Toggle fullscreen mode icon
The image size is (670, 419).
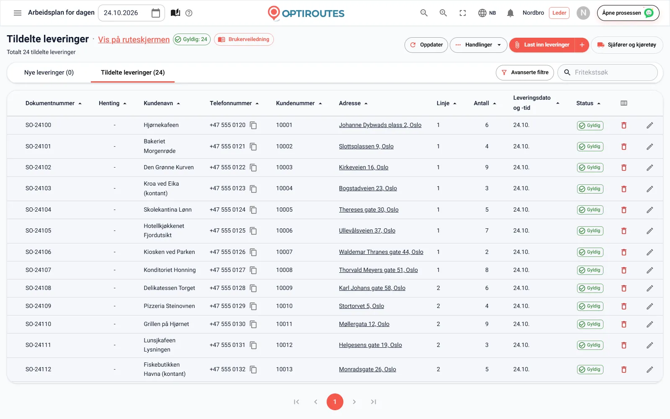tap(463, 13)
